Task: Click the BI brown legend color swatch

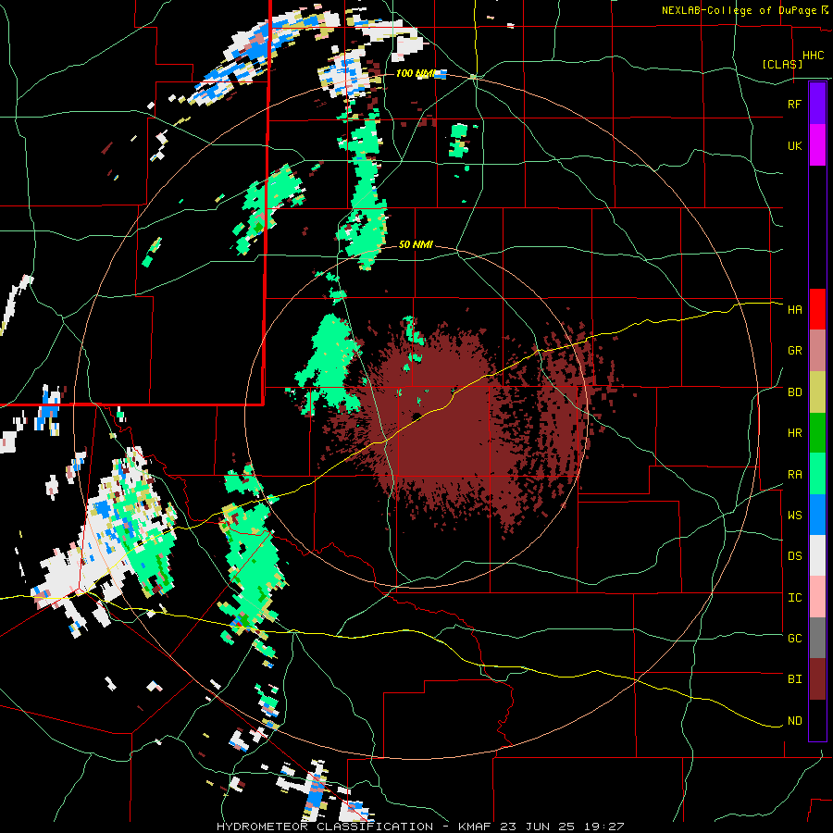Action: pyautogui.click(x=817, y=679)
